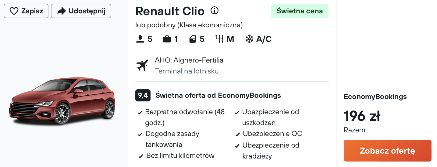
Task: Click 'AHO: Alghero-Fertilia' location text
Action: click(x=189, y=60)
